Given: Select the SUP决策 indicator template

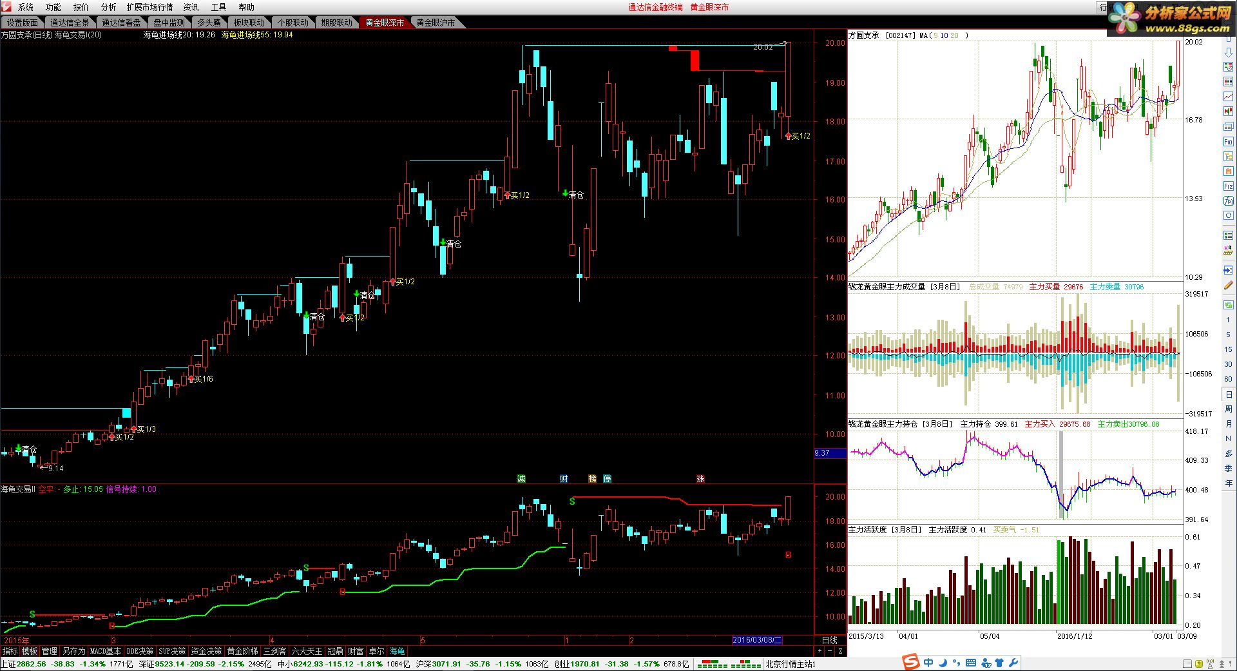Looking at the screenshot, I should (173, 651).
